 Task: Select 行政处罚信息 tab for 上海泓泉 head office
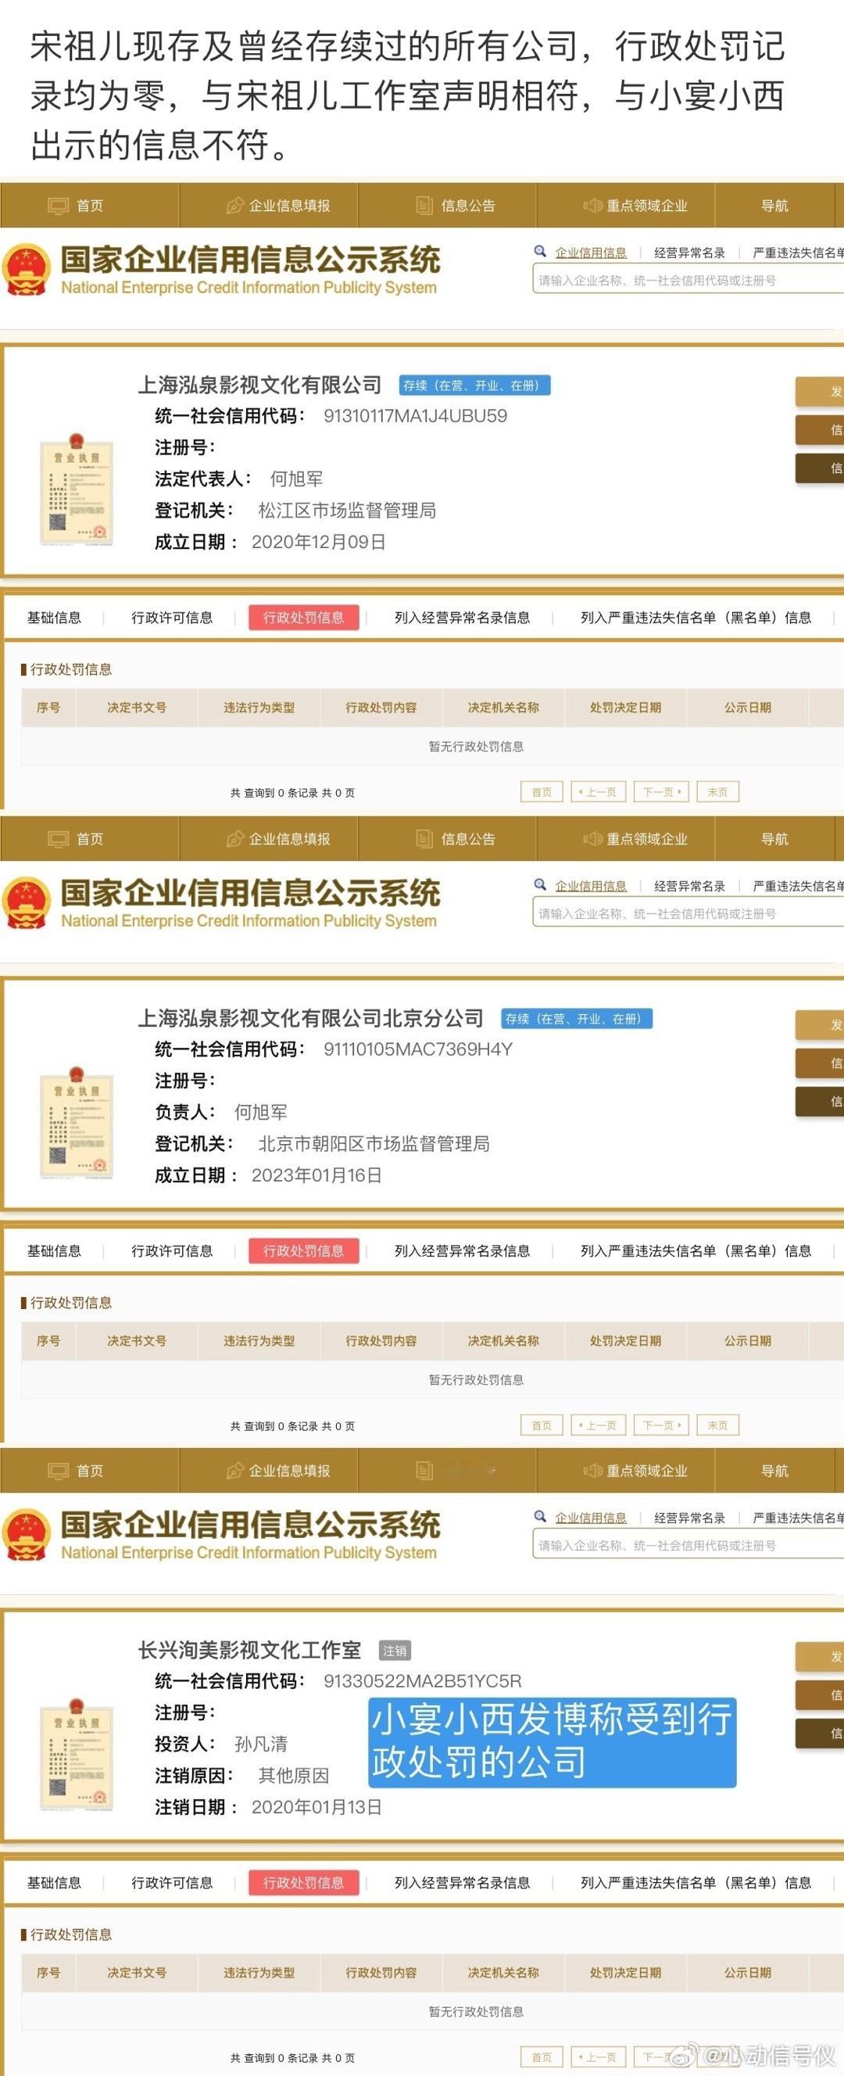click(304, 617)
